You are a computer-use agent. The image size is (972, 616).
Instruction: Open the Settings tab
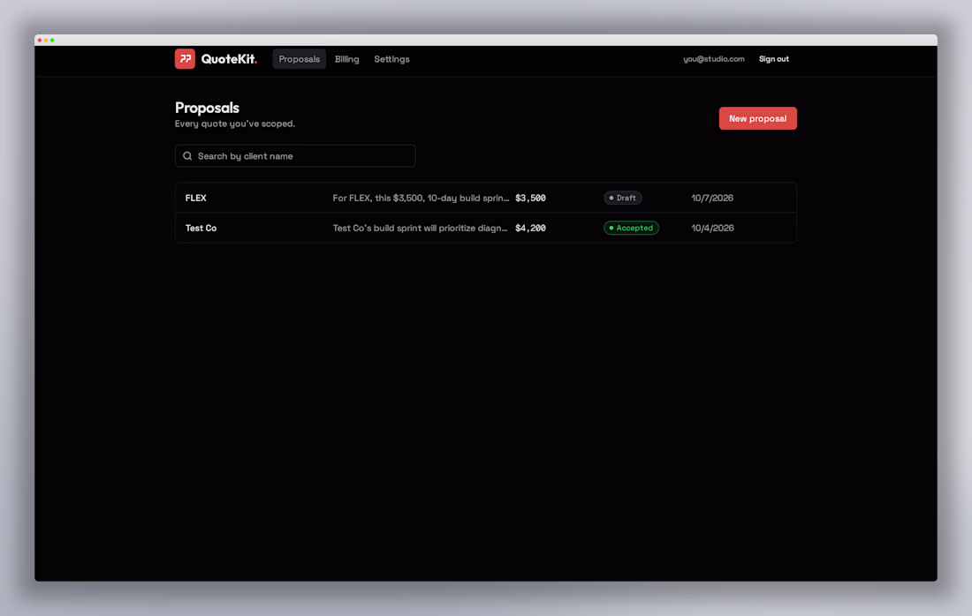click(391, 59)
